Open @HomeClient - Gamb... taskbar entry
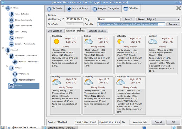 [24, 127]
